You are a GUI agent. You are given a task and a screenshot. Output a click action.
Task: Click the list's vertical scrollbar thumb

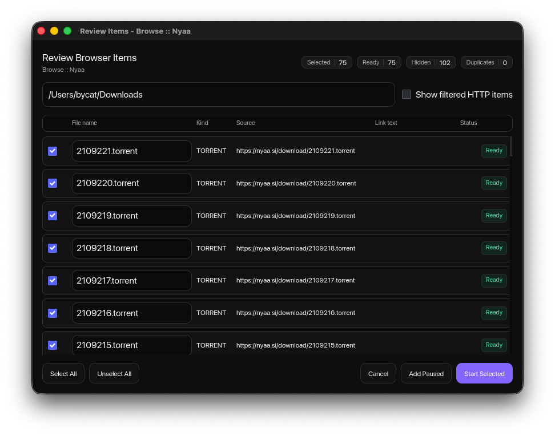click(x=511, y=147)
